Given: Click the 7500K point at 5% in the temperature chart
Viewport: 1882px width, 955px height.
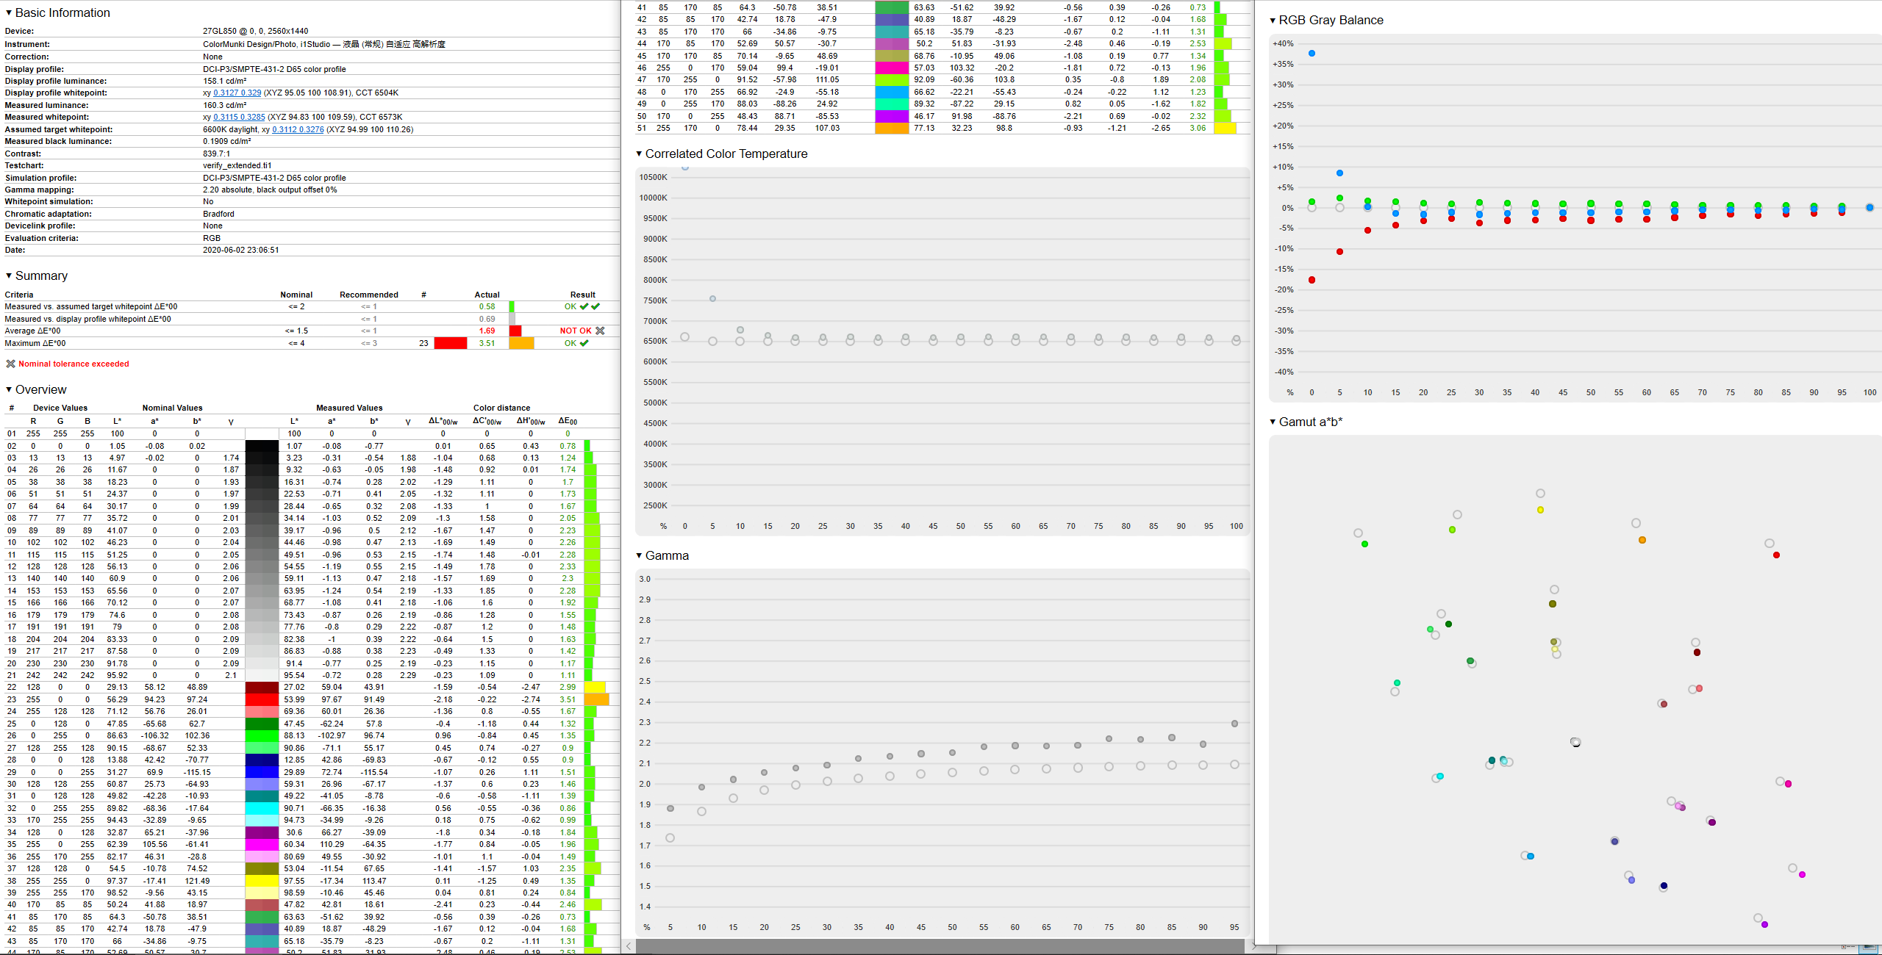Looking at the screenshot, I should pos(712,298).
